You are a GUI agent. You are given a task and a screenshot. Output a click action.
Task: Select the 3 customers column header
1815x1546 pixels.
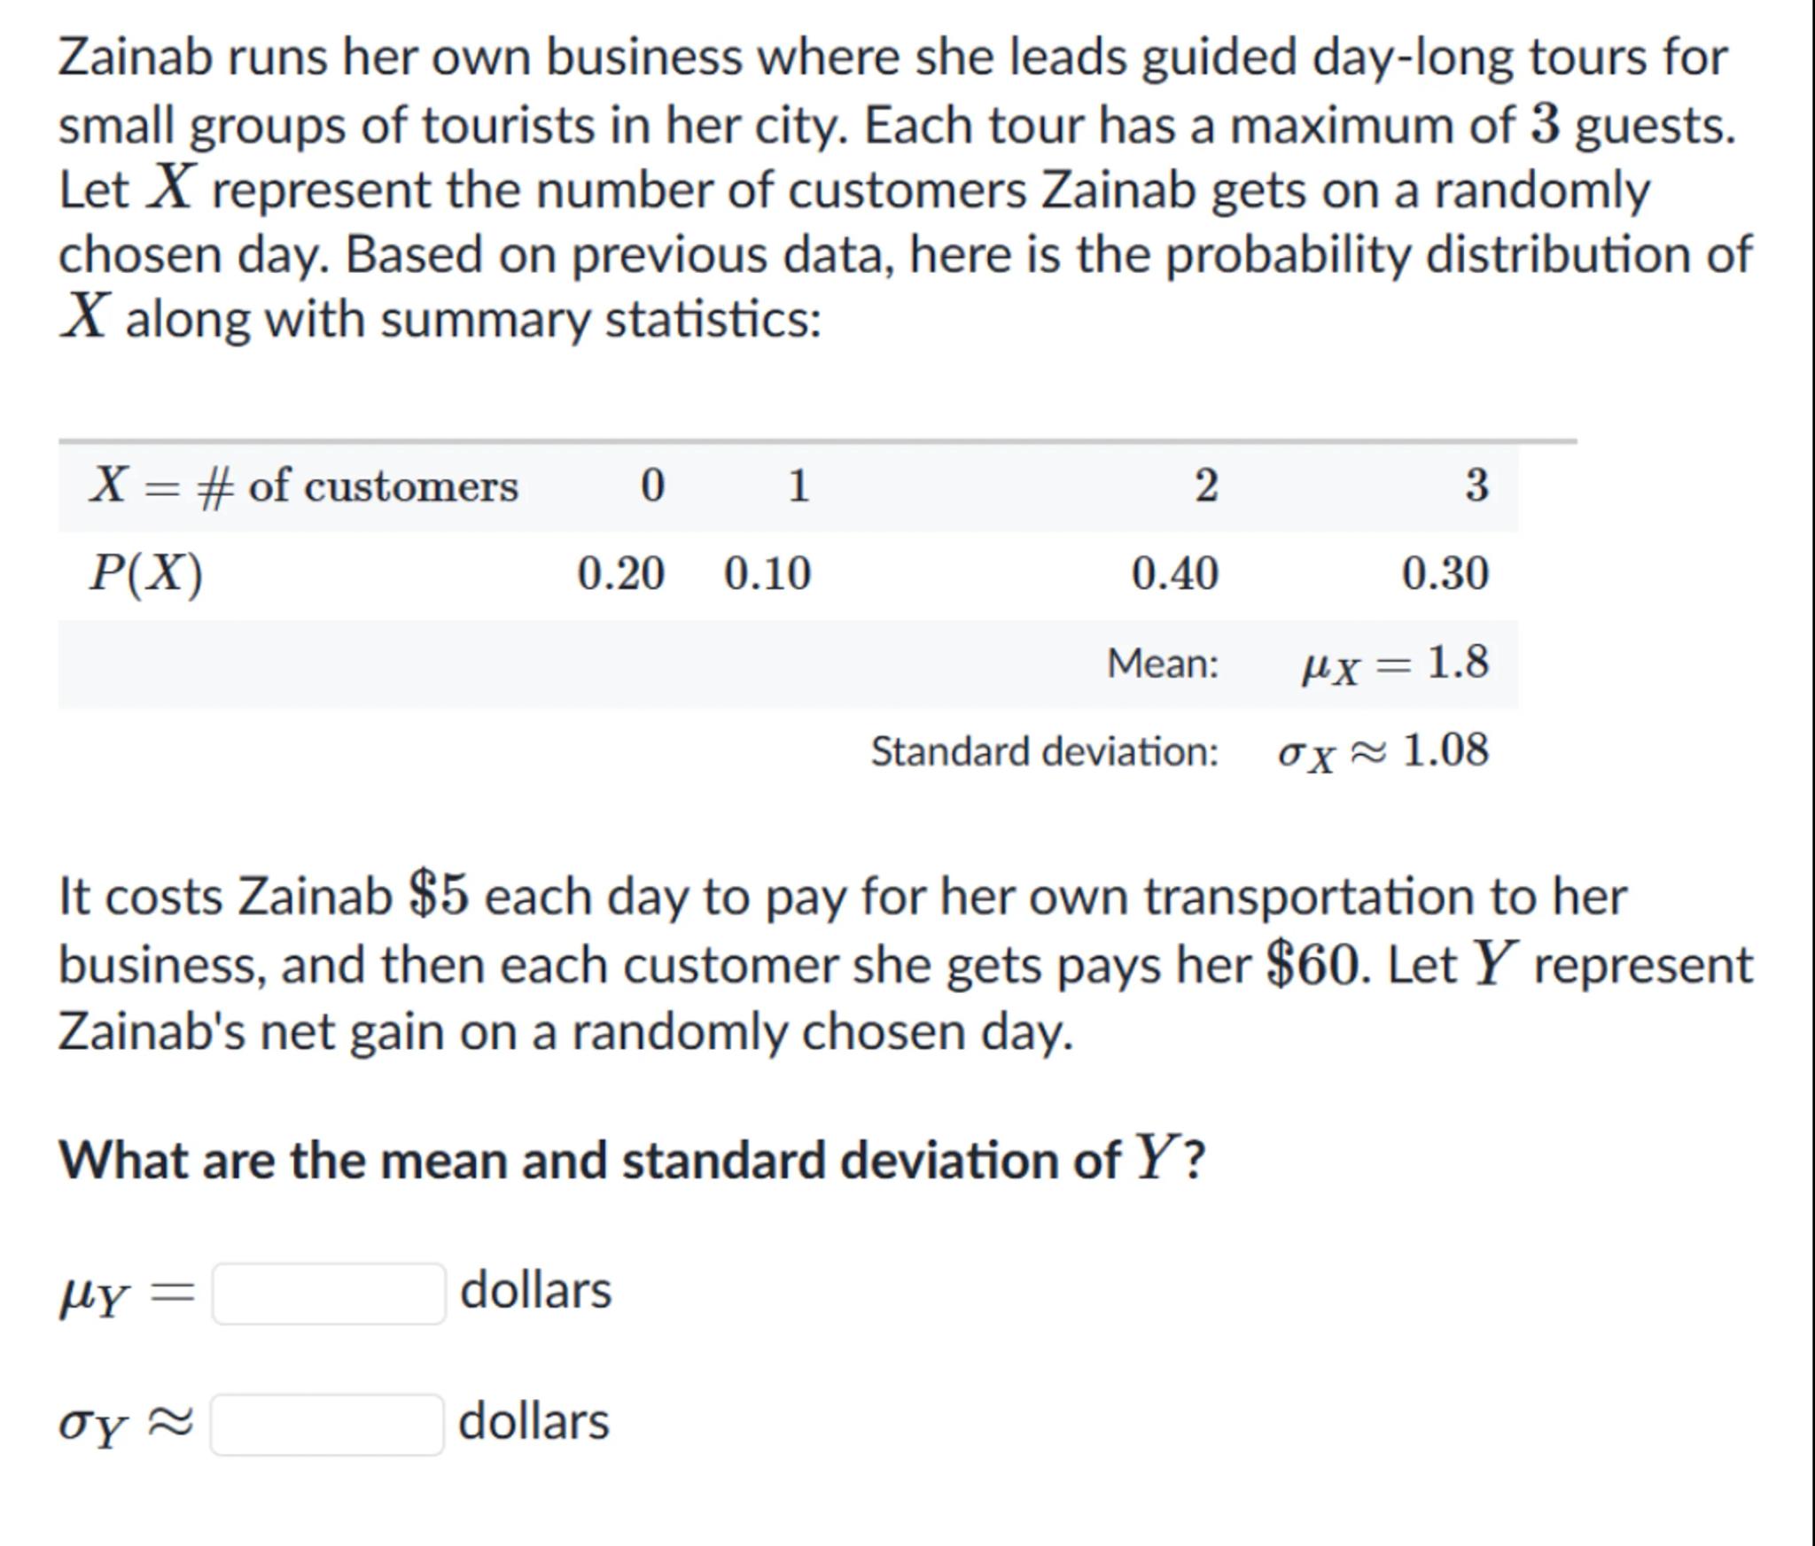1476,486
